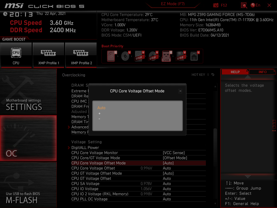Edit the CPU PLL OC Voltage value

tap(167, 199)
